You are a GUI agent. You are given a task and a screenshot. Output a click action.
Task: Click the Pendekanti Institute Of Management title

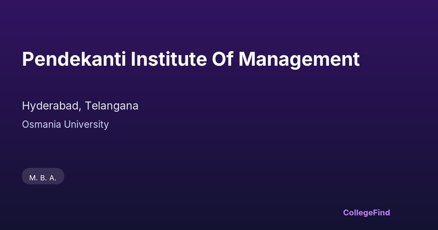[191, 60]
